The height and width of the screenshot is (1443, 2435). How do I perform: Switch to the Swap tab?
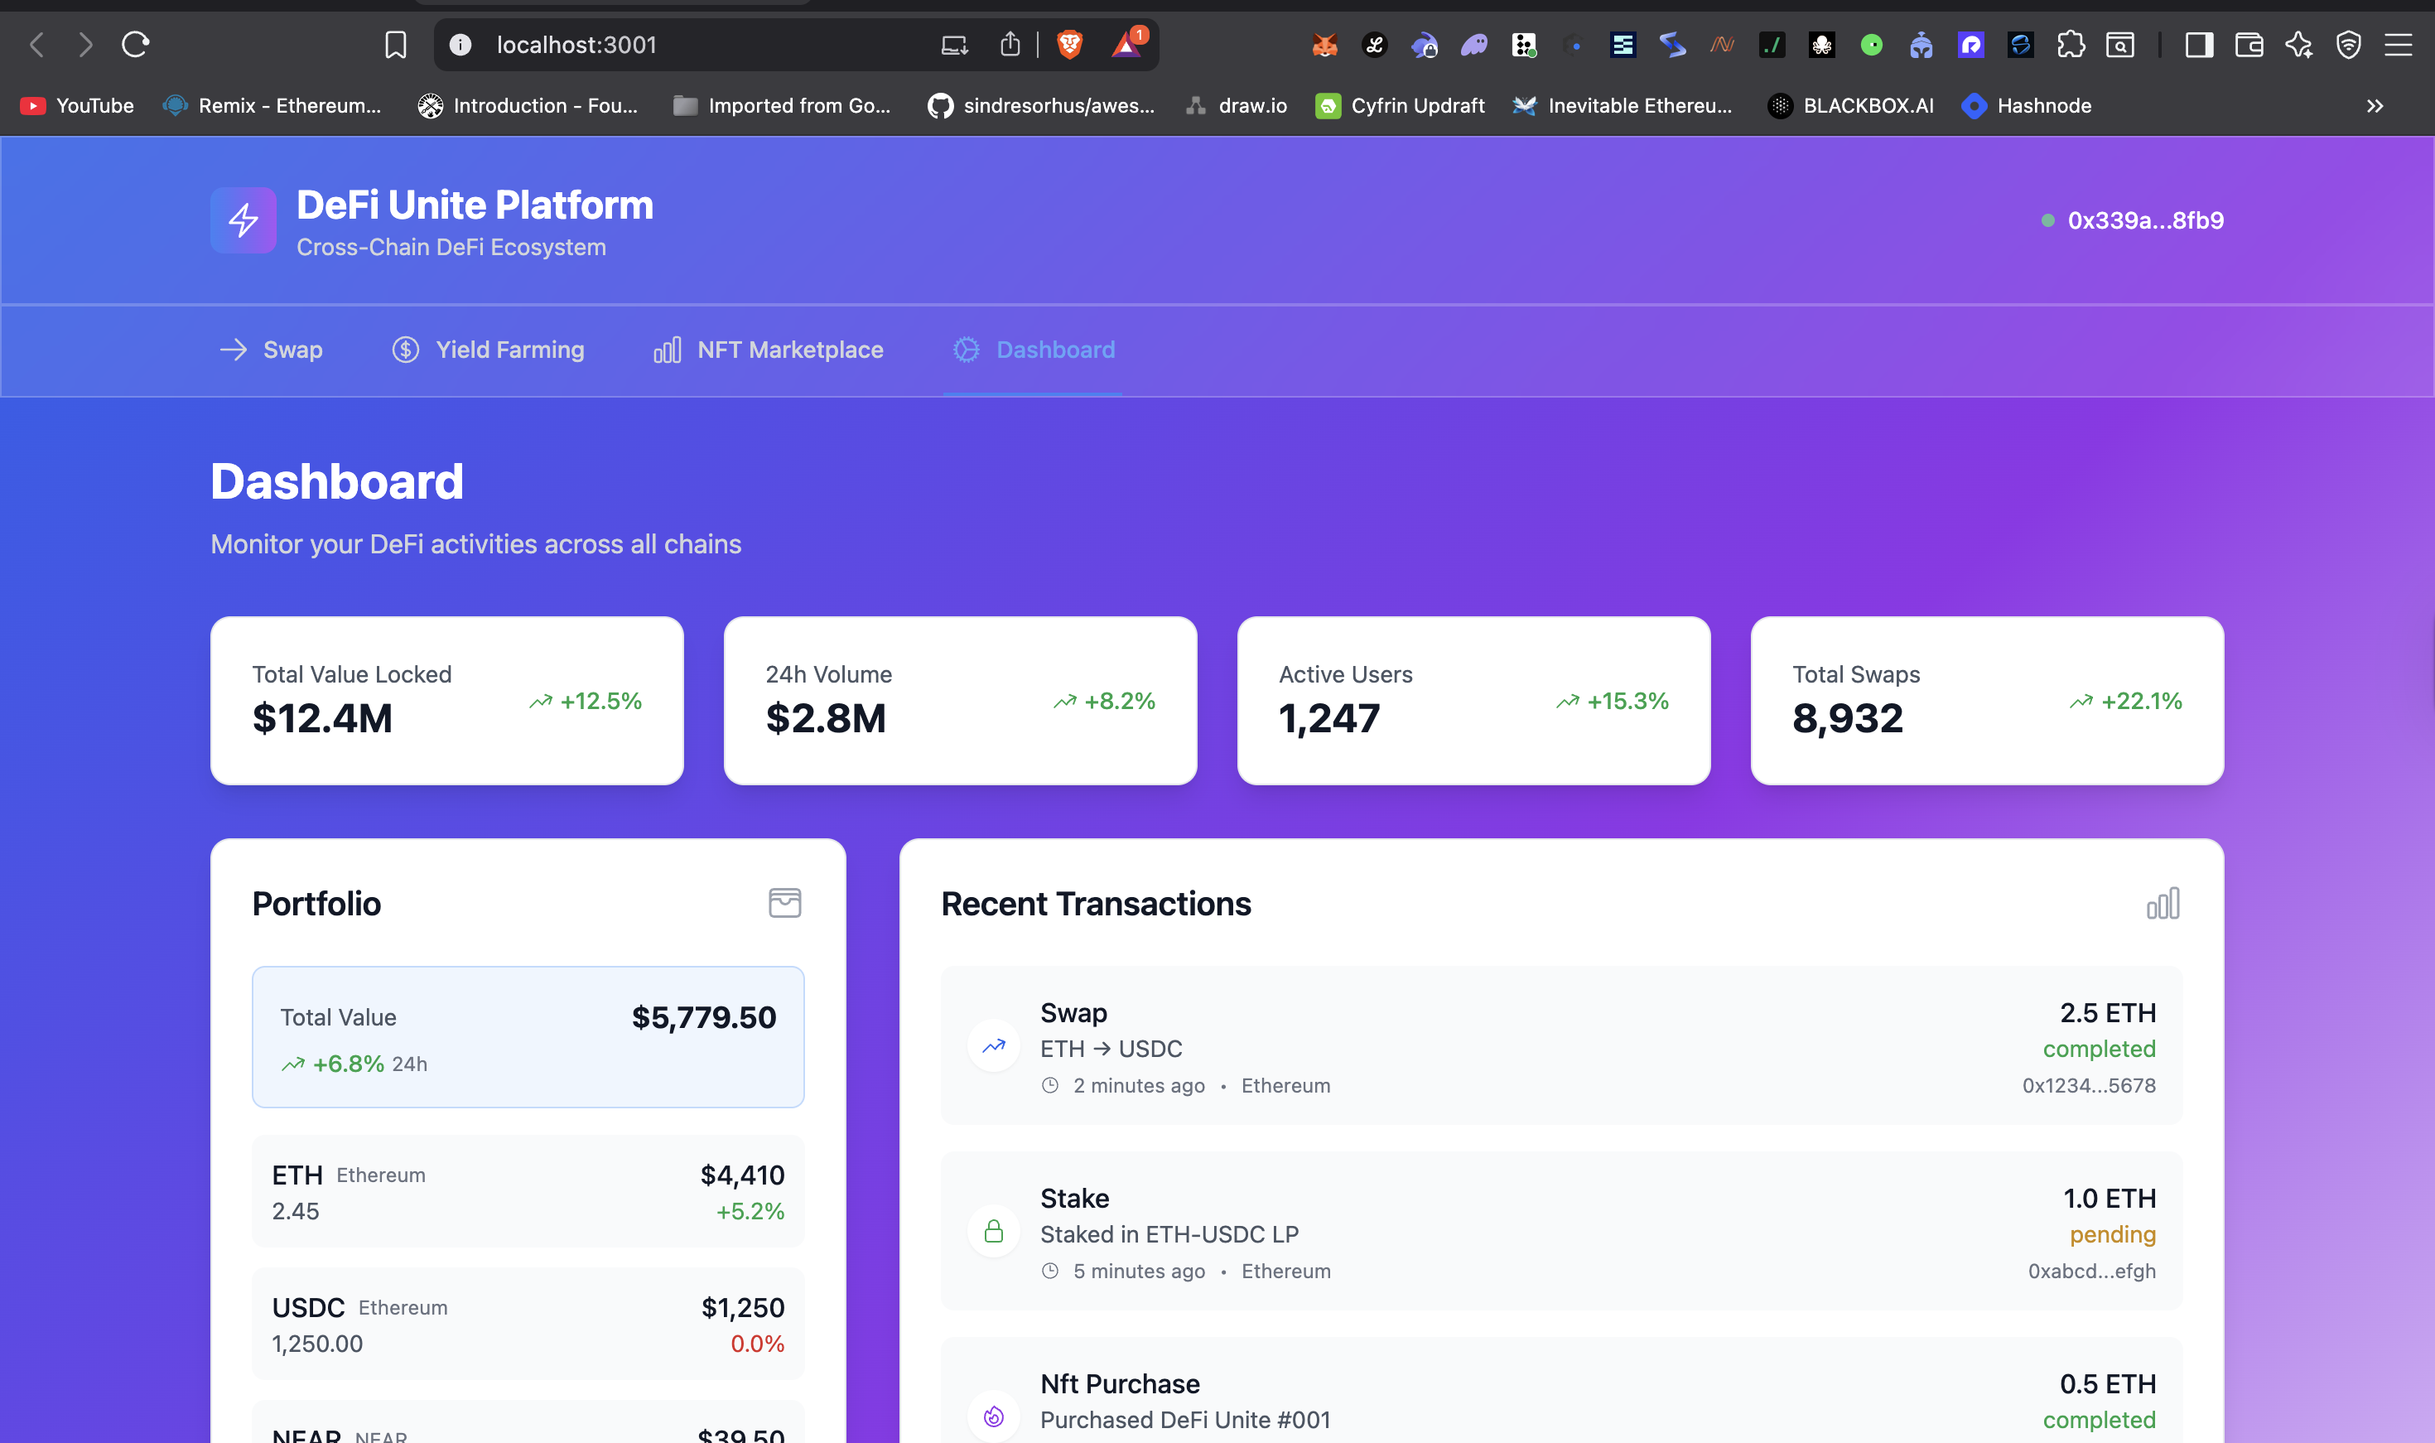271,350
